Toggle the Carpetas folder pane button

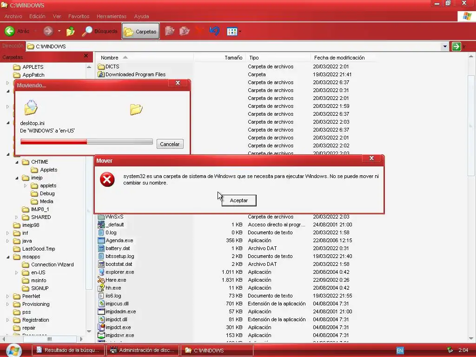click(x=140, y=31)
